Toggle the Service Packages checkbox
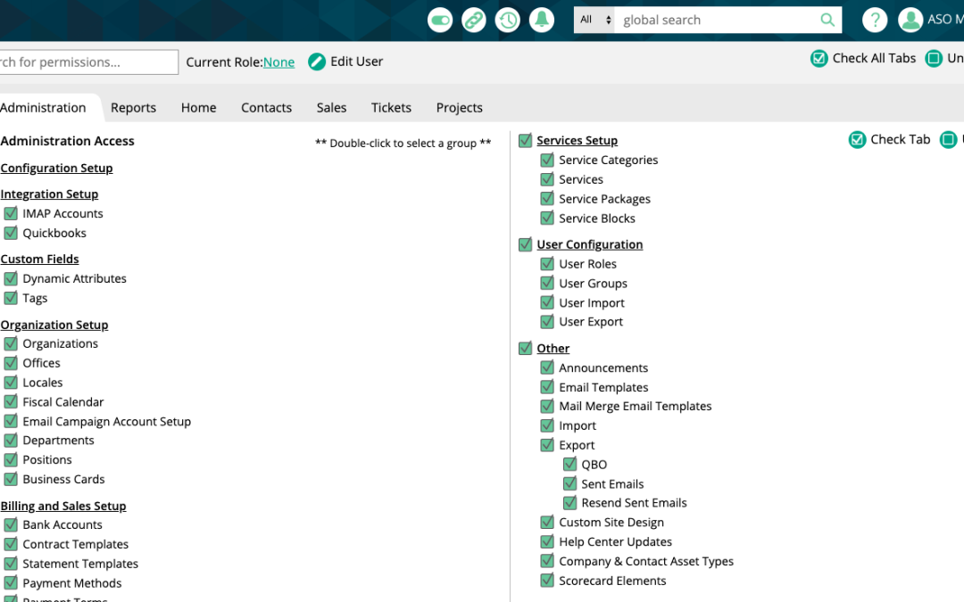 547,198
